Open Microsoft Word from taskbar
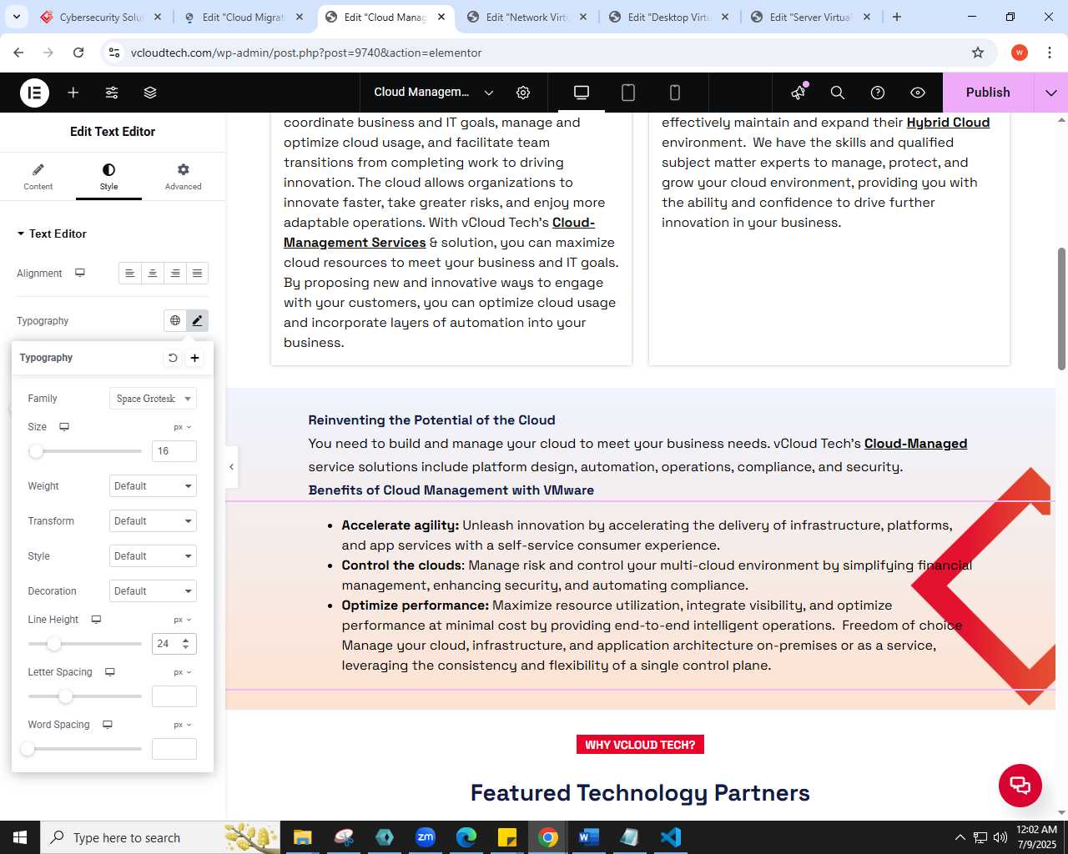This screenshot has height=854, width=1068. pos(589,836)
